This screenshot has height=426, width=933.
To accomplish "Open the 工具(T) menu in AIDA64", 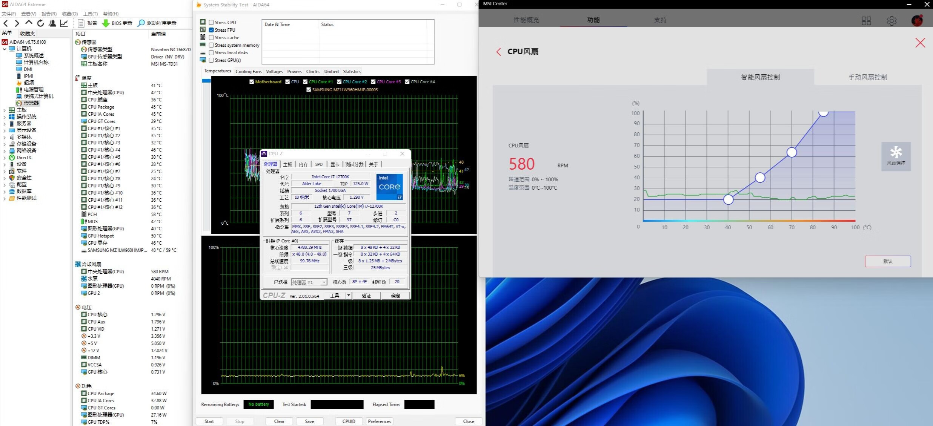I will [x=90, y=14].
